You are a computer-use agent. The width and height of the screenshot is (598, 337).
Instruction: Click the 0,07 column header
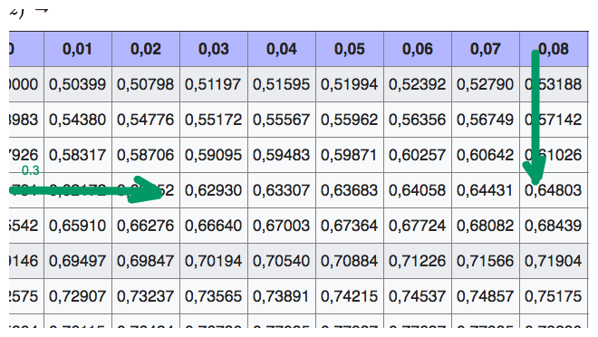click(x=485, y=49)
